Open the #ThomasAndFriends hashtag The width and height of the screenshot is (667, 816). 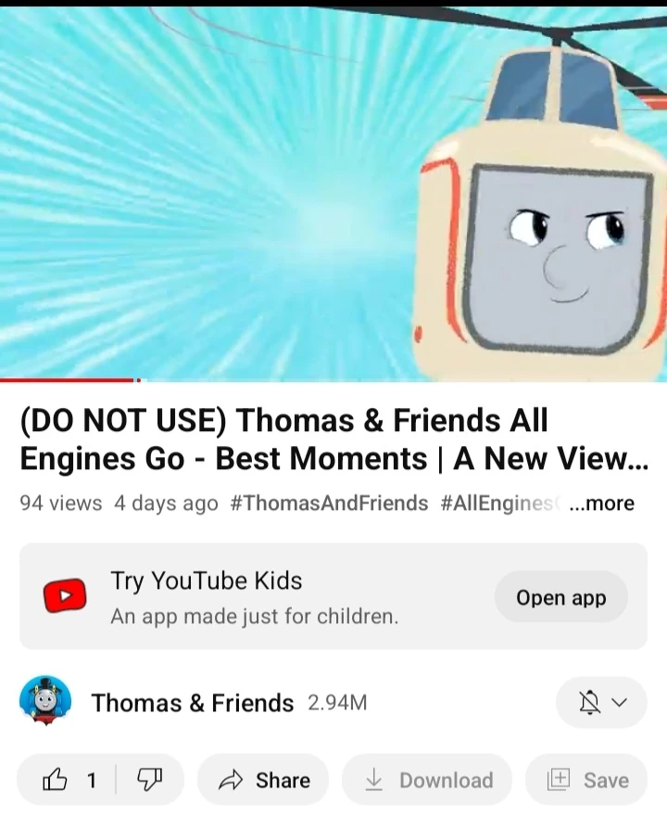point(329,504)
